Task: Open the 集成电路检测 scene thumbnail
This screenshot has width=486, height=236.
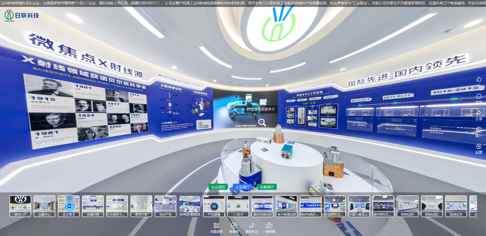Action: [262, 206]
